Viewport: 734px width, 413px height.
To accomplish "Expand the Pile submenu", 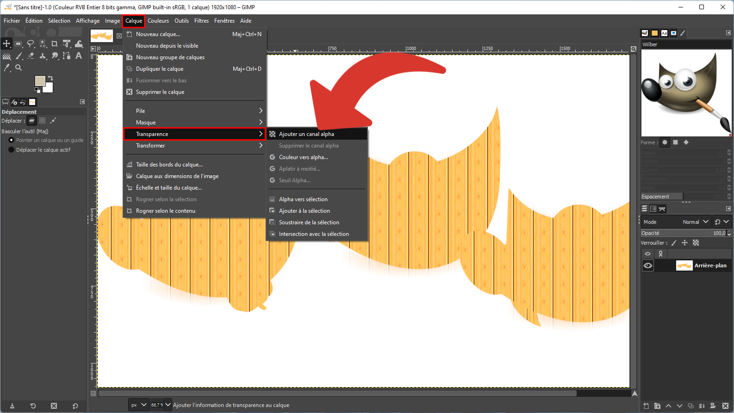I will [x=194, y=111].
